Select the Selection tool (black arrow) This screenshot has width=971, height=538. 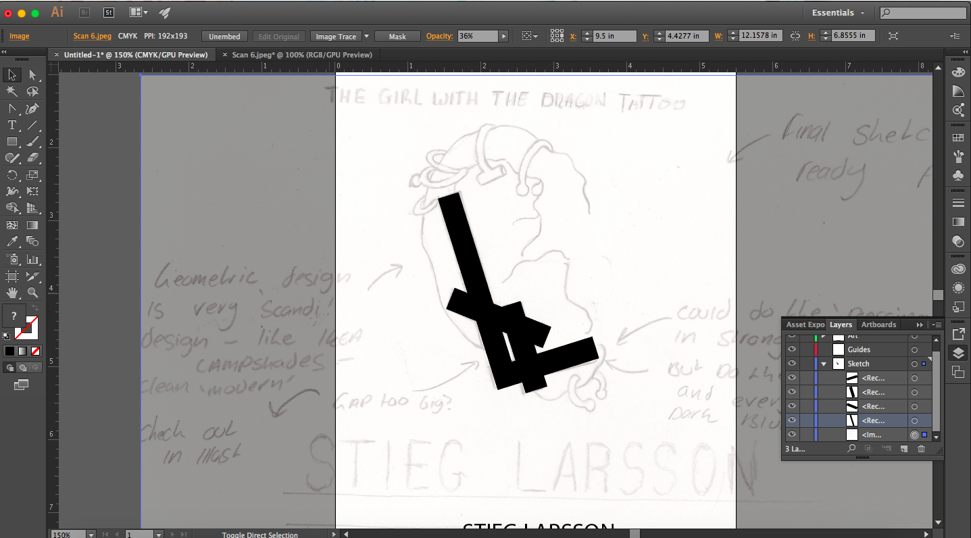click(x=12, y=74)
